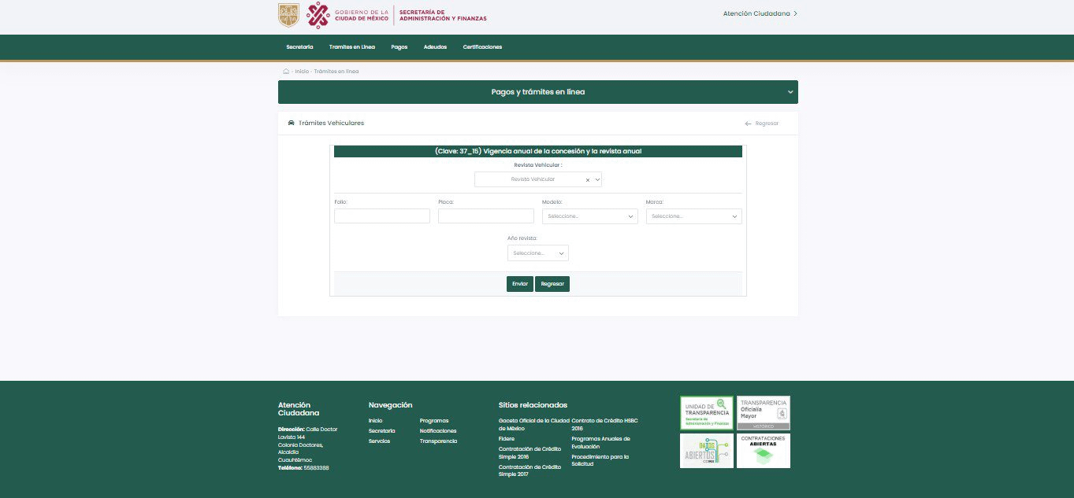The width and height of the screenshot is (1074, 498).
Task: Click the chevron next to Atención Ciudadana
Action: [795, 13]
